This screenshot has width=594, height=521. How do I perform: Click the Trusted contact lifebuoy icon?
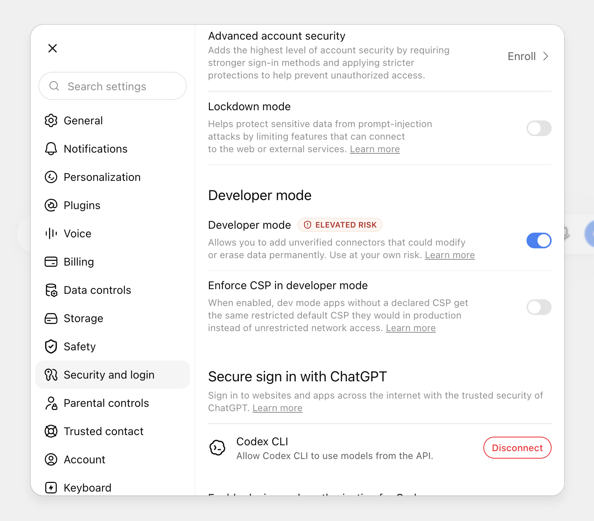(51, 431)
